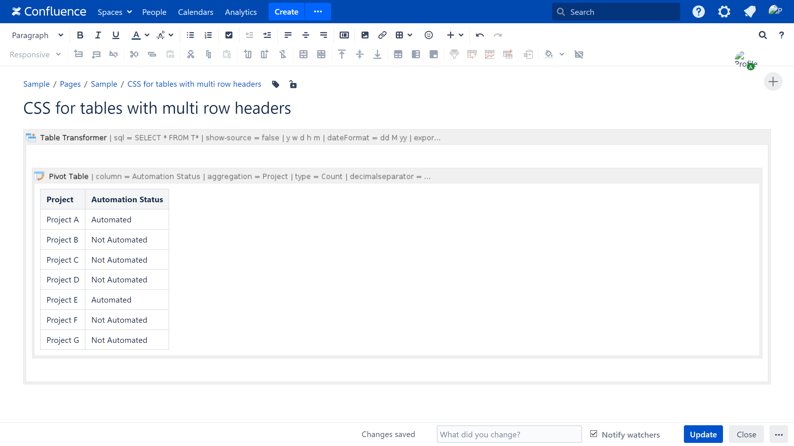794x446 pixels.
Task: Go to the Analytics menu item
Action: click(241, 12)
